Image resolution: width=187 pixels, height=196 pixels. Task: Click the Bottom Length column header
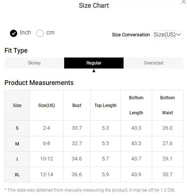136,105
